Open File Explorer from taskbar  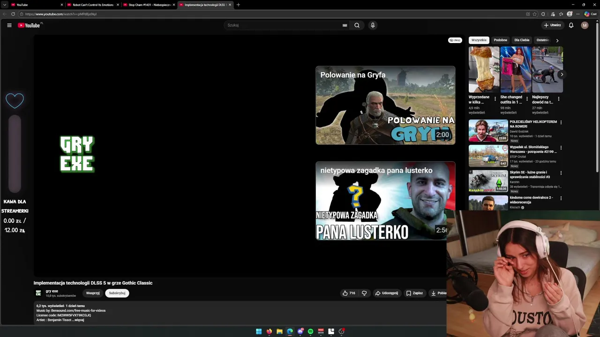[x=279, y=331]
